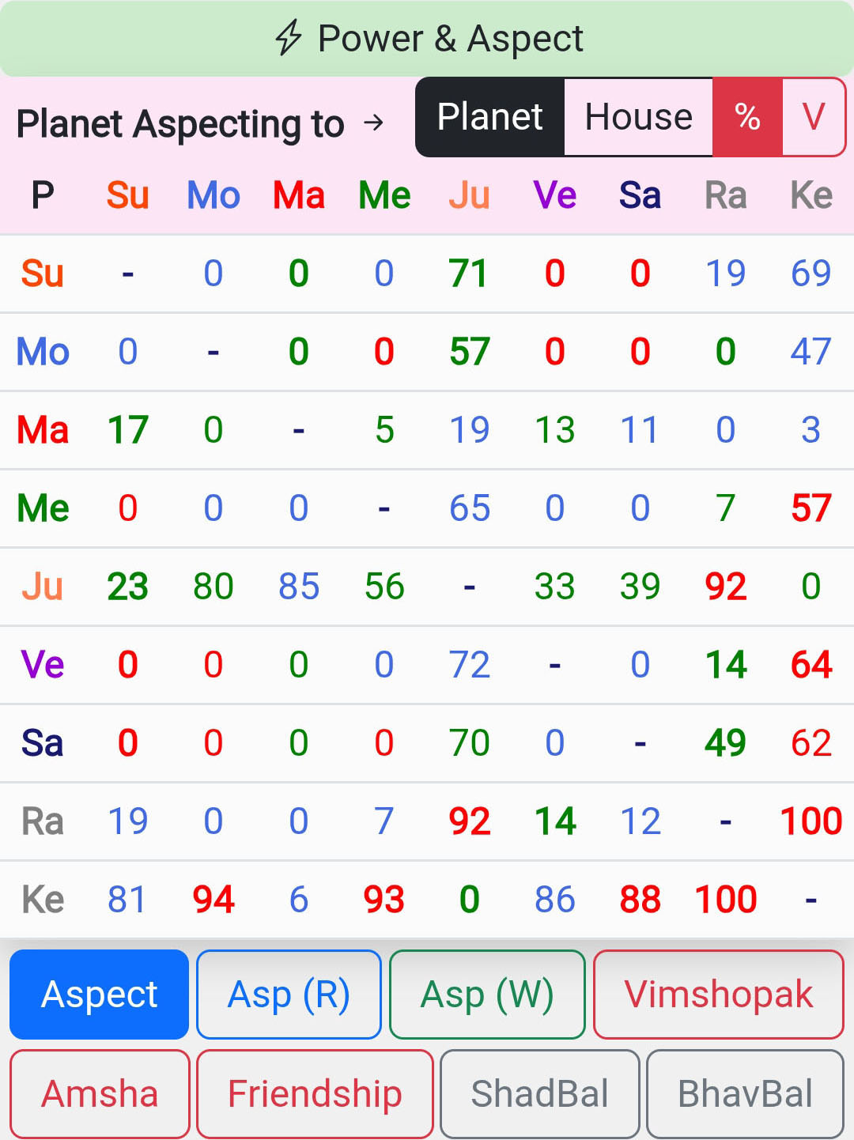Viewport: 854px width, 1140px height.
Task: Switch to House aspect view
Action: [638, 117]
